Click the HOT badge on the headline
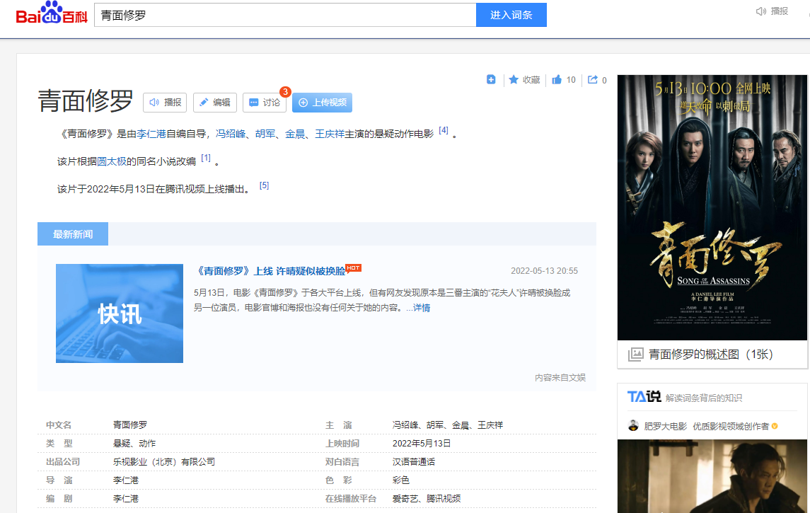The width and height of the screenshot is (810, 513). 353,267
